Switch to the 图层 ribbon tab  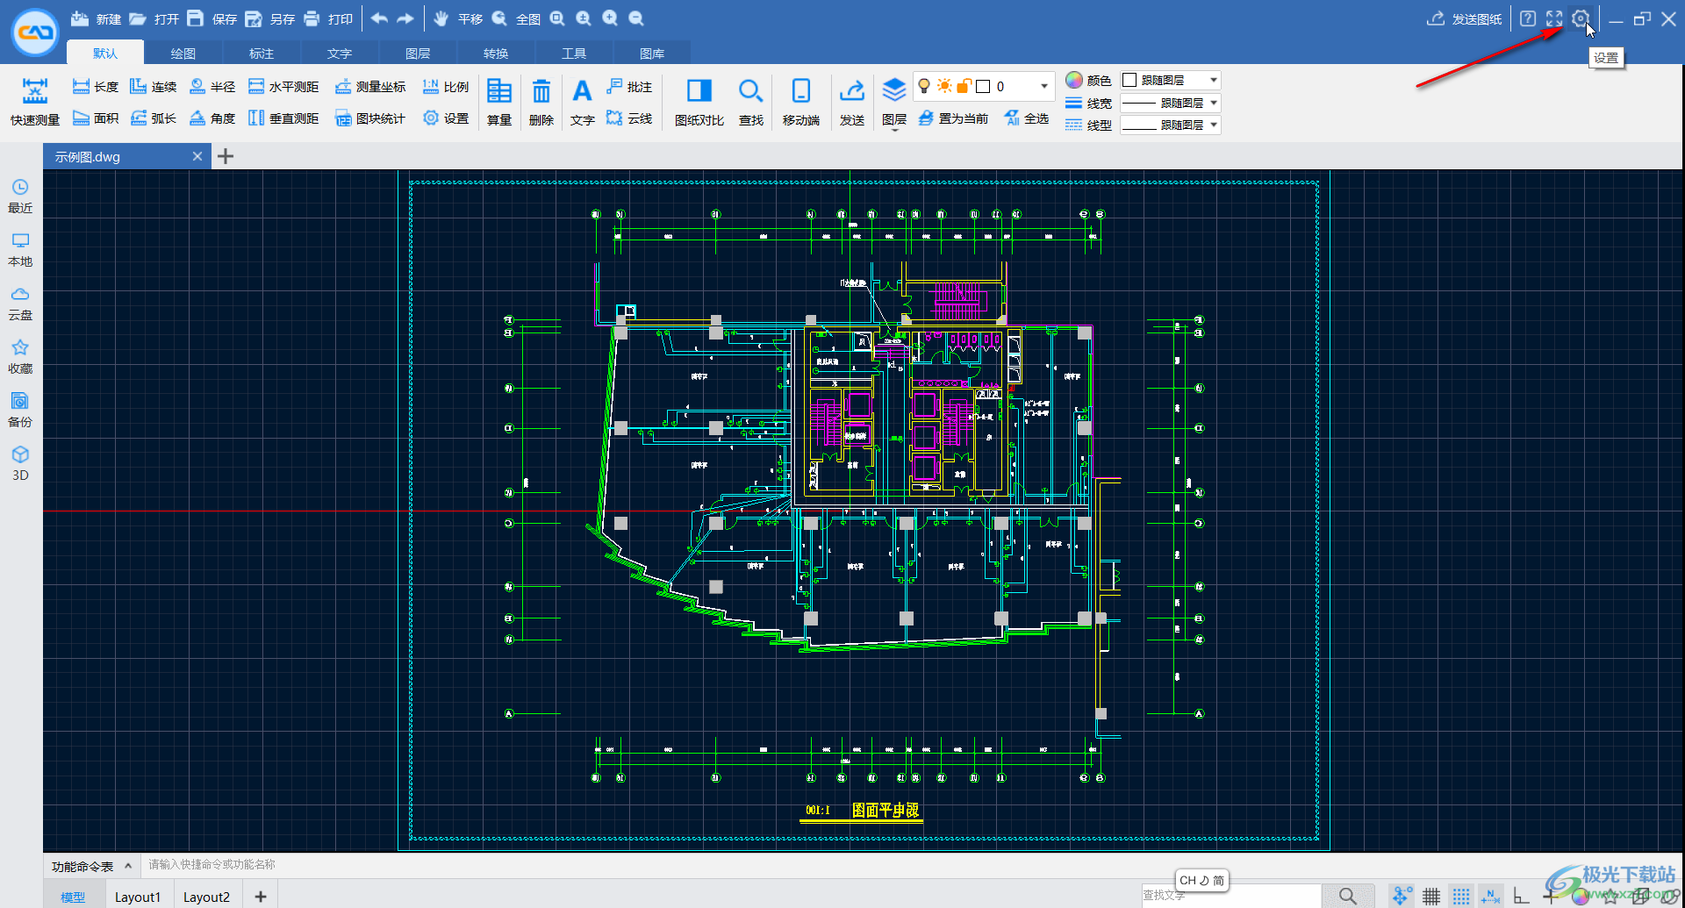(x=418, y=54)
